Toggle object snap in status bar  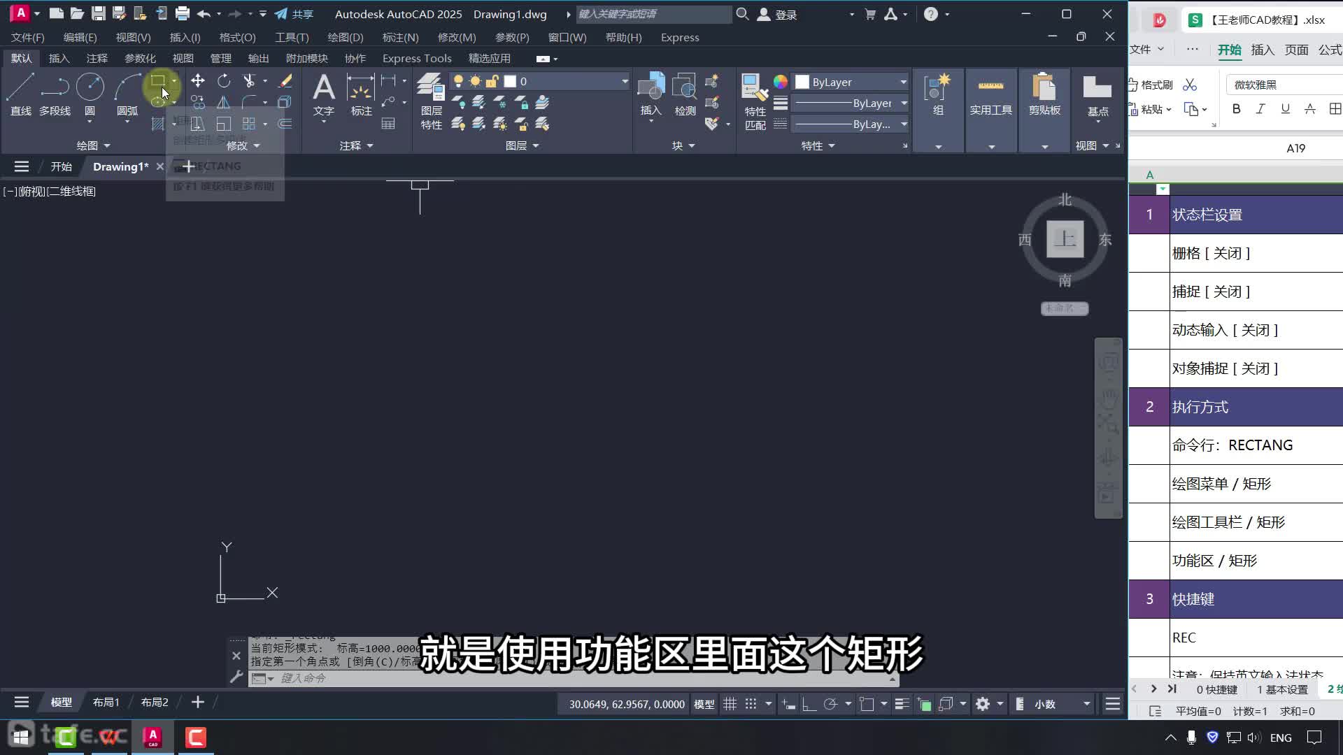pyautogui.click(x=867, y=704)
